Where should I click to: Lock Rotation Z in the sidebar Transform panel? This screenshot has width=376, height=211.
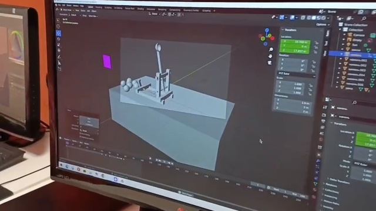tap(313, 71)
